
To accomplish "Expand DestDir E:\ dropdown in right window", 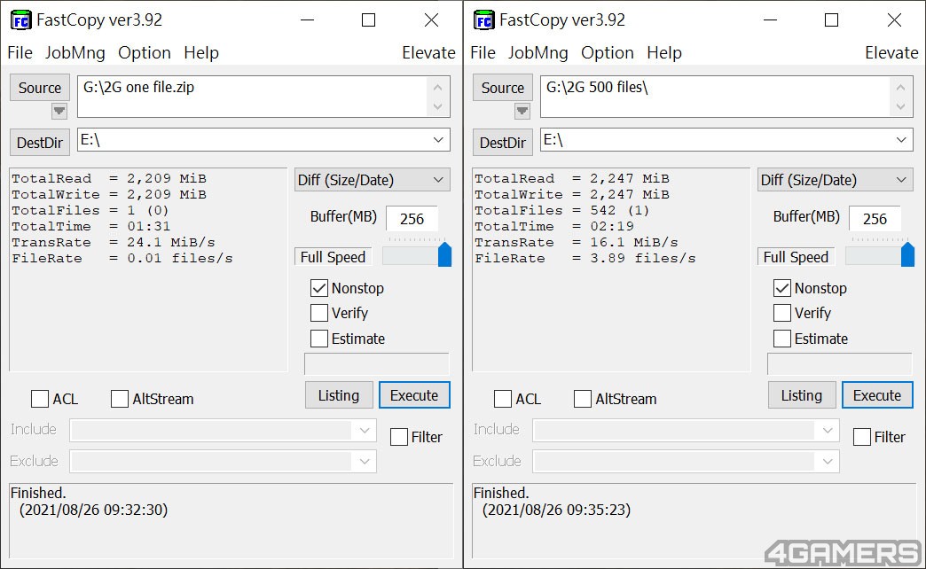I will (x=901, y=140).
